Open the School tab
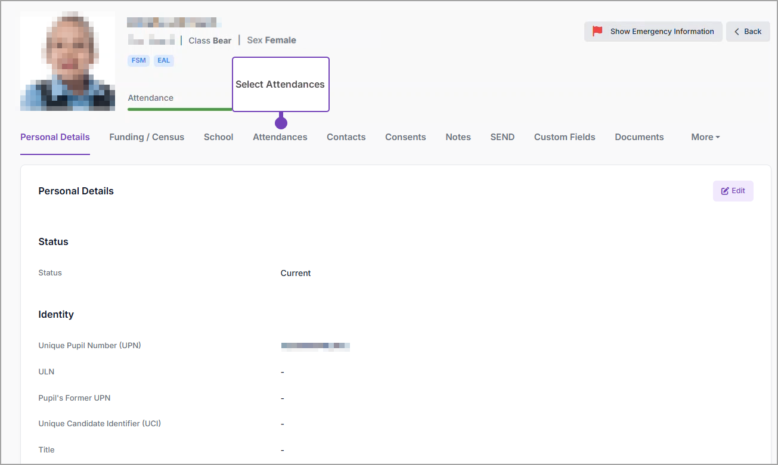778x465 pixels. [x=218, y=137]
